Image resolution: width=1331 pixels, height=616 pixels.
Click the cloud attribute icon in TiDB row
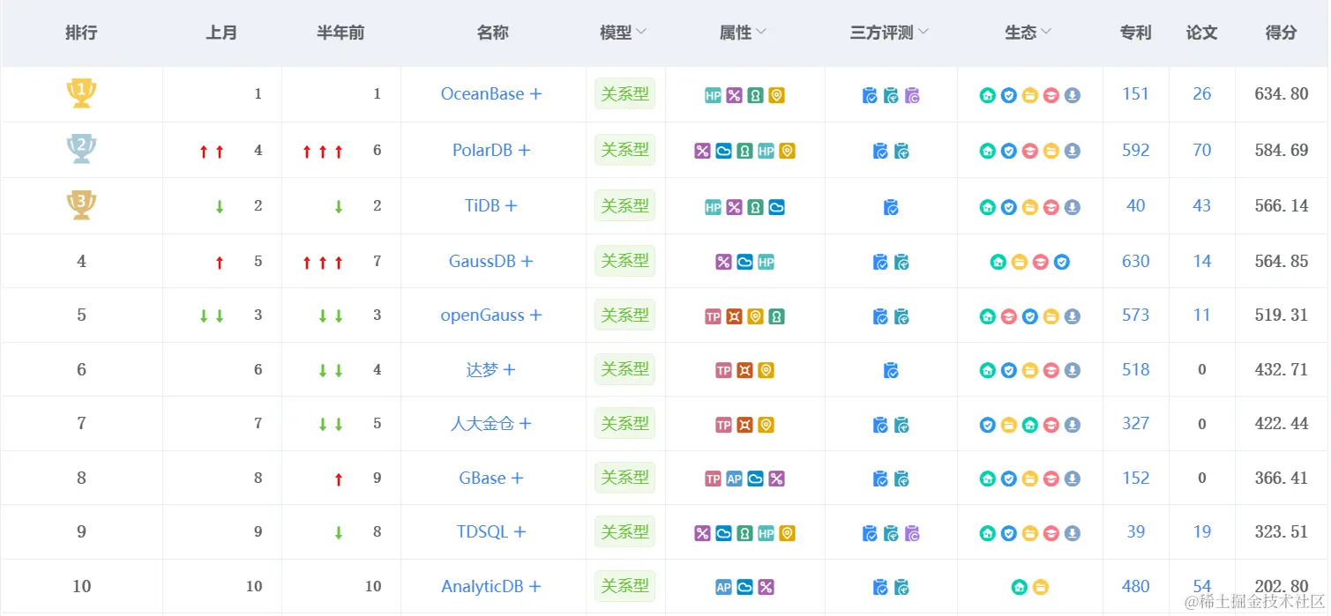pyautogui.click(x=776, y=207)
